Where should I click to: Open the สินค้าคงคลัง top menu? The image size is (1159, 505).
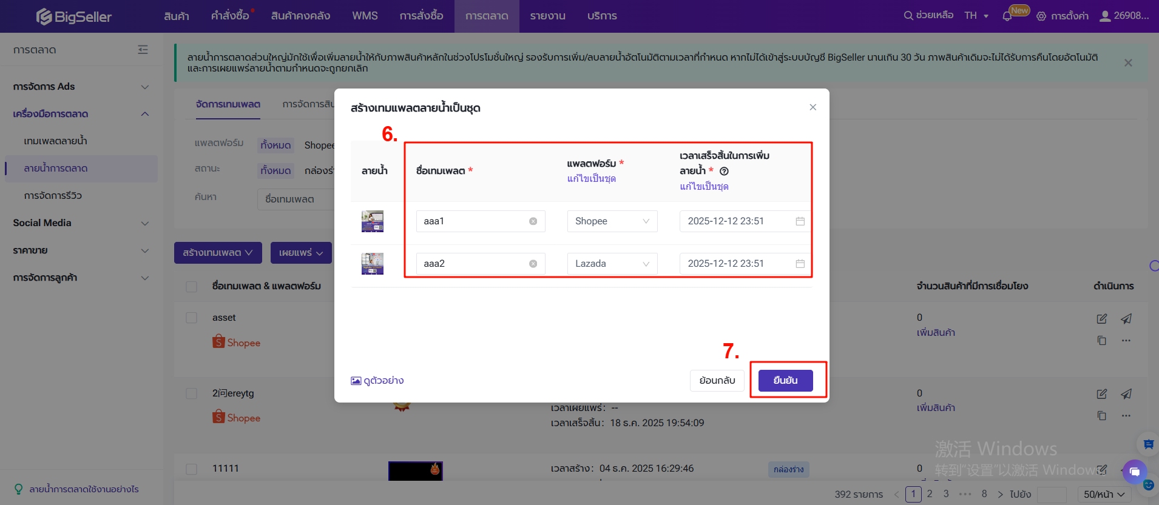click(x=300, y=16)
